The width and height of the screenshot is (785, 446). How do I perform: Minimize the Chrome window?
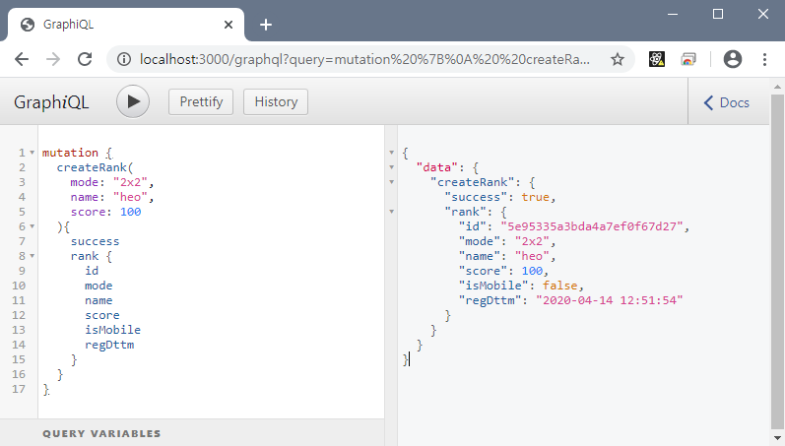click(673, 14)
